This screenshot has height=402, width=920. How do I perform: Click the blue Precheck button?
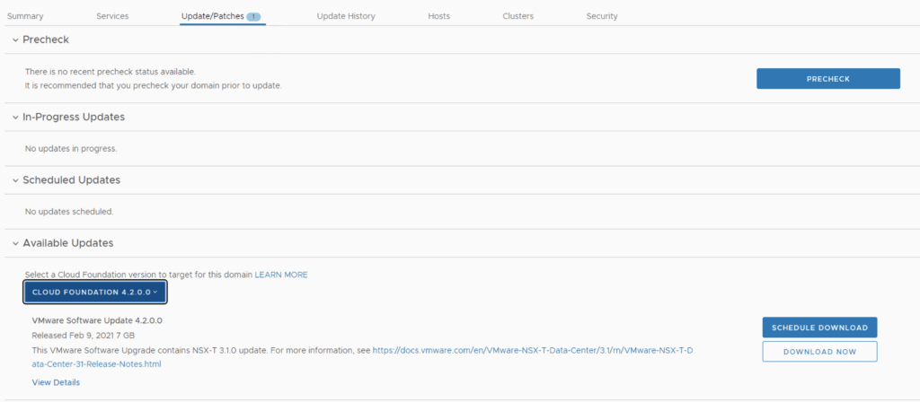pos(827,79)
